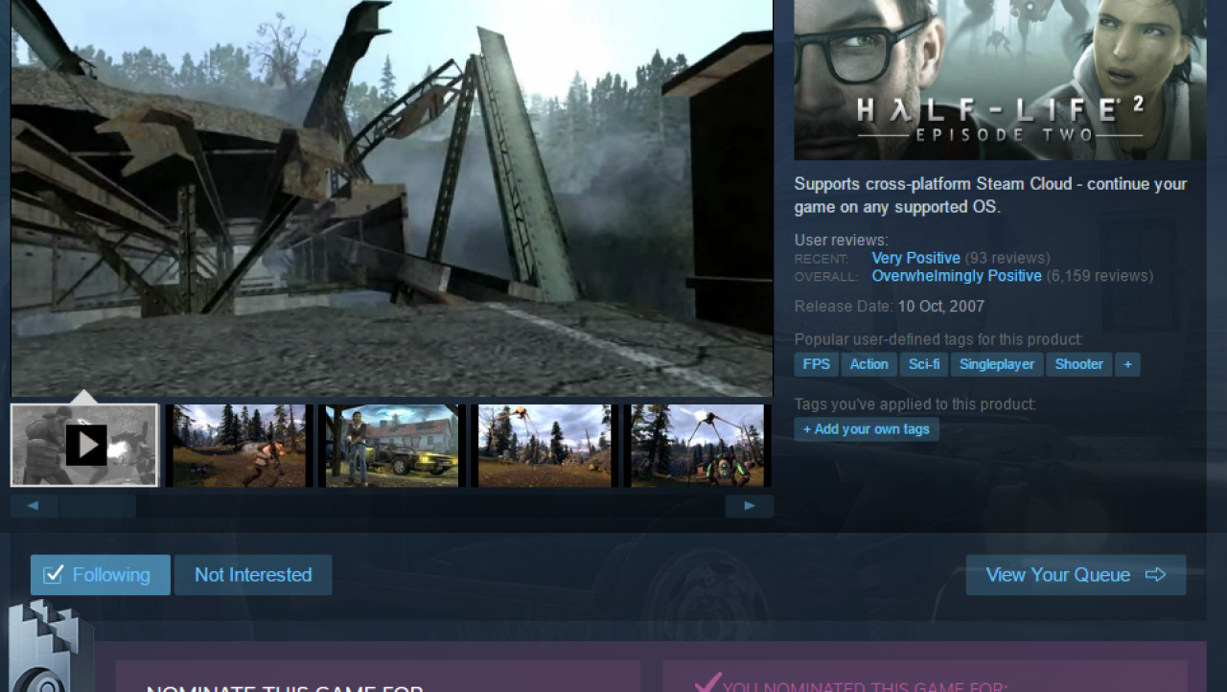Screen dimensions: 1227x692
Task: Uncheck the Following checkbox button
Action: point(101,575)
